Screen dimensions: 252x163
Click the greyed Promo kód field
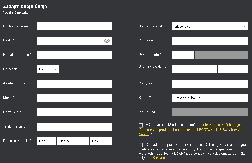point(210,112)
